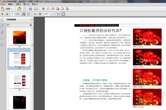Zoom in with the plus button

[40, 14]
